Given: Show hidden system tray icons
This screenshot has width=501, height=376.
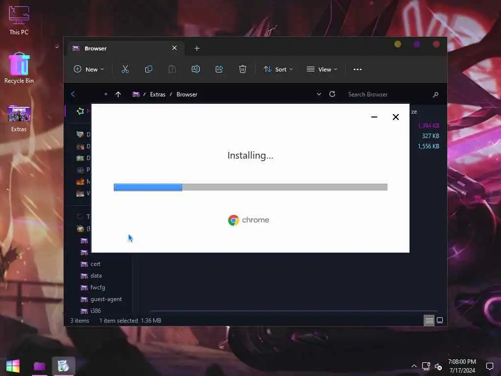Looking at the screenshot, I should point(414,366).
